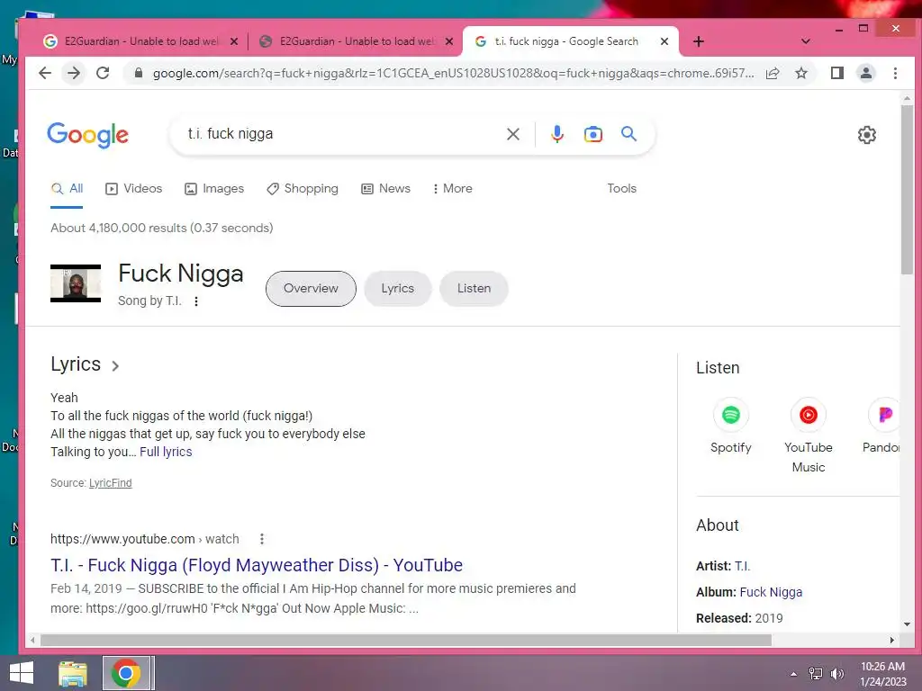This screenshot has width=922, height=691.
Task: Open Spotify listen option
Action: pyautogui.click(x=731, y=426)
